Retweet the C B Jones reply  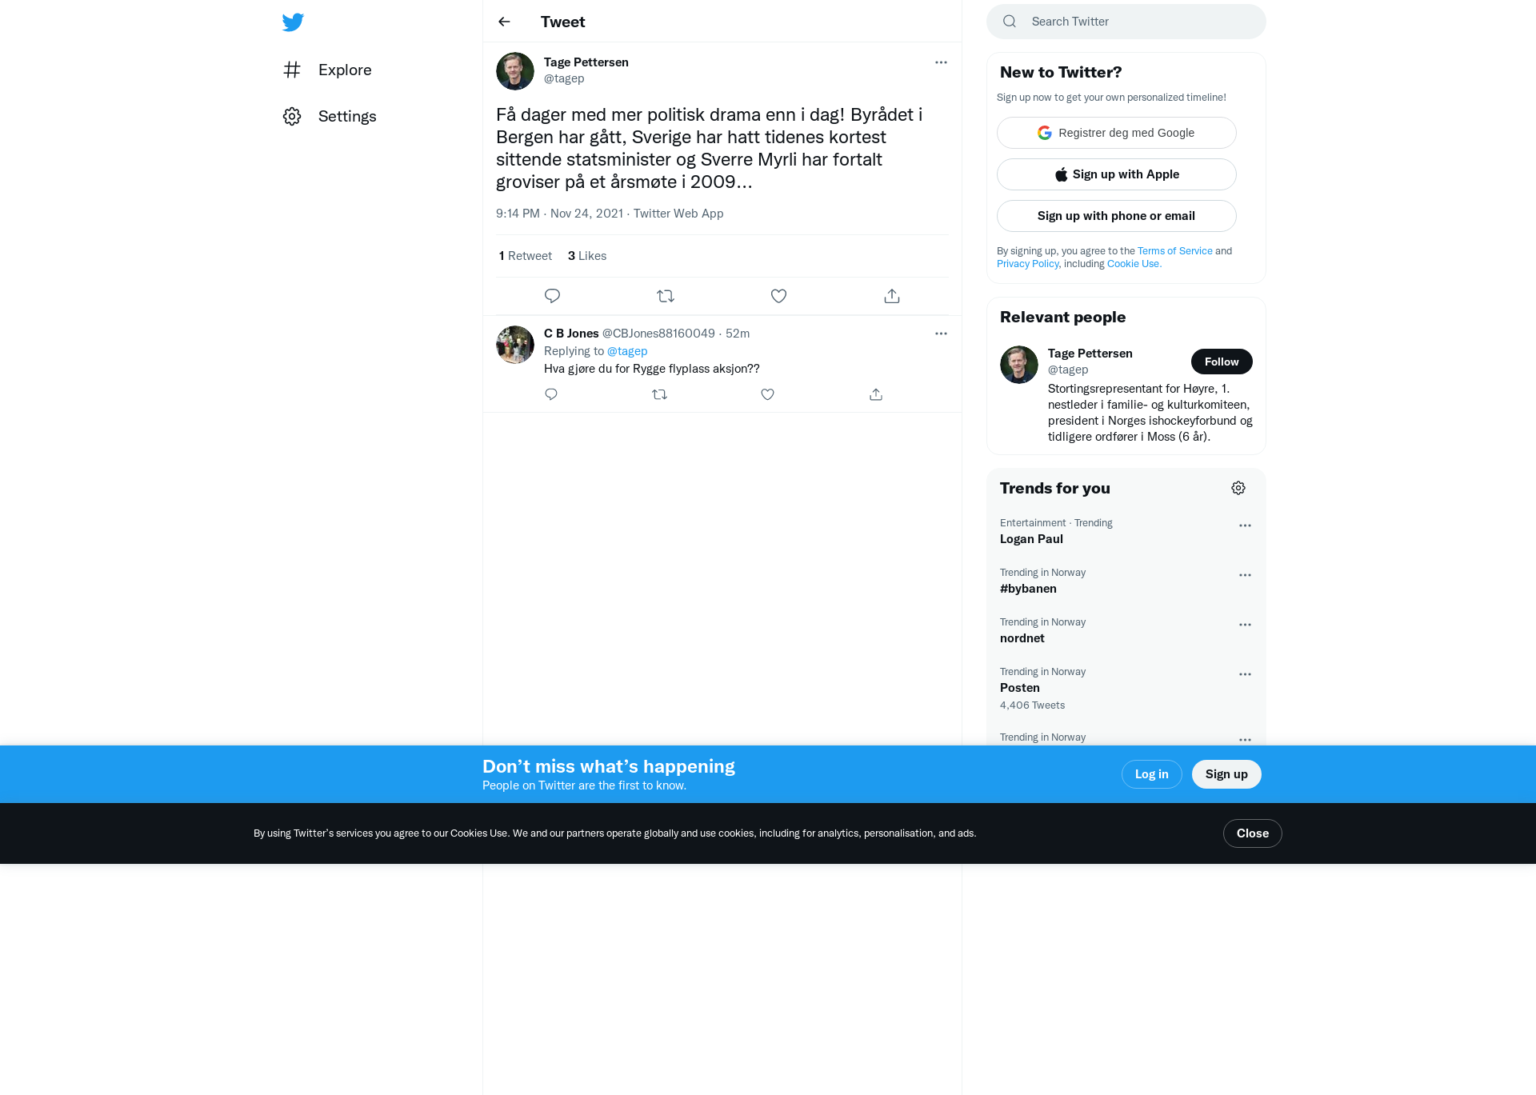(659, 394)
